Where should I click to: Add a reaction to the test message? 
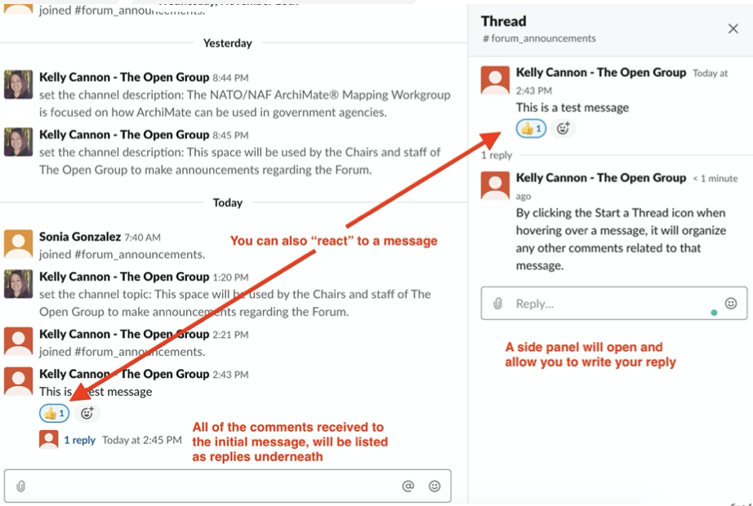click(86, 413)
